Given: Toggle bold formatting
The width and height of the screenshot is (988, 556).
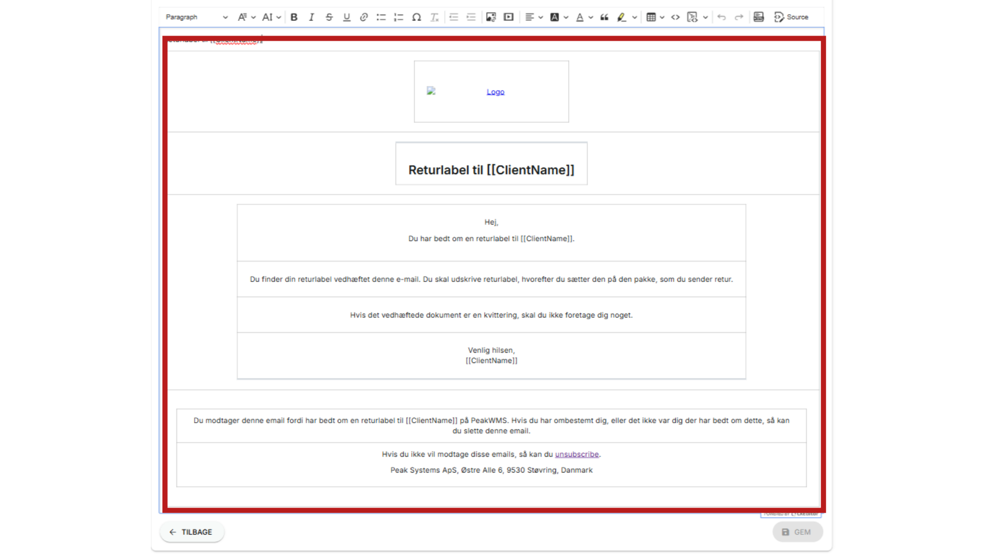Looking at the screenshot, I should (294, 17).
